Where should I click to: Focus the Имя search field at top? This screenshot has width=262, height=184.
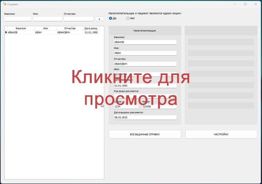click(x=48, y=19)
